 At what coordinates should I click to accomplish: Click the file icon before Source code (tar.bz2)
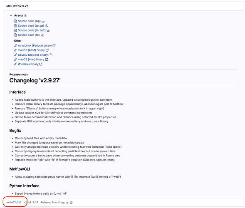15,30
